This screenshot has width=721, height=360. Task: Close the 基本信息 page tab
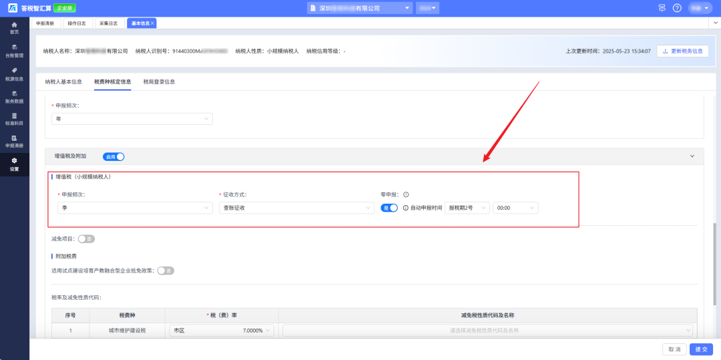click(152, 23)
